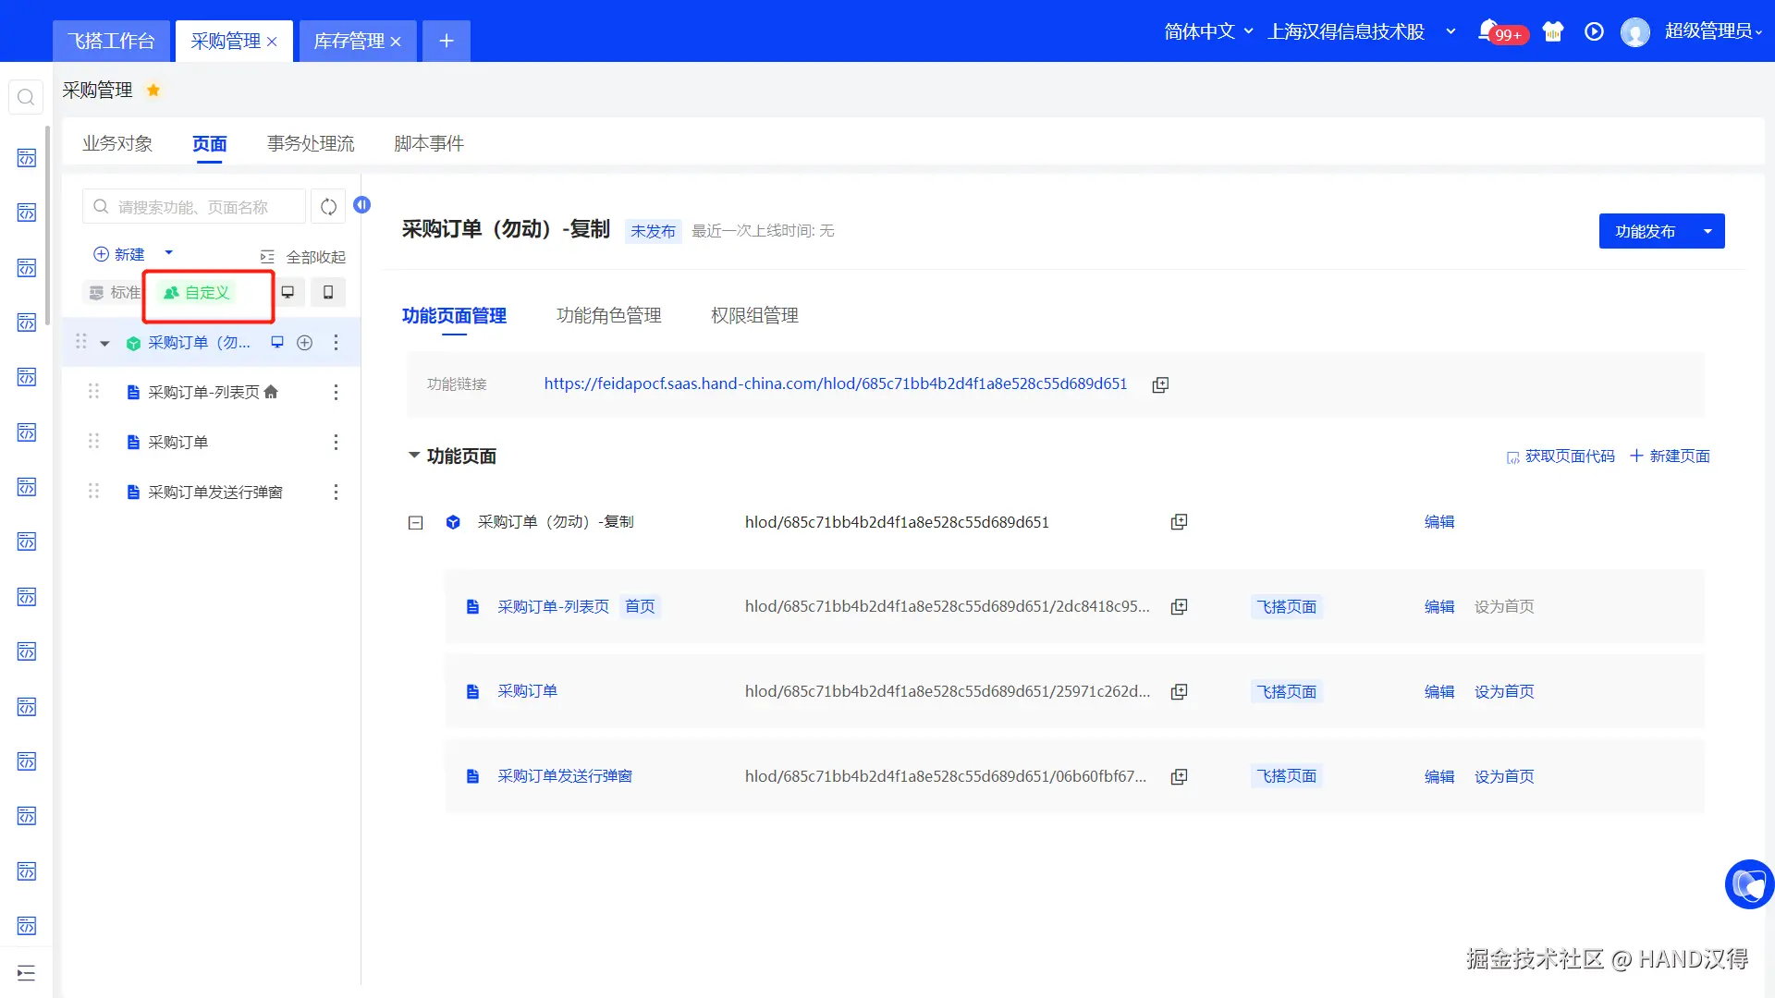The image size is (1775, 998).
Task: Open the notification bell with 99+ badge
Action: 1487,31
